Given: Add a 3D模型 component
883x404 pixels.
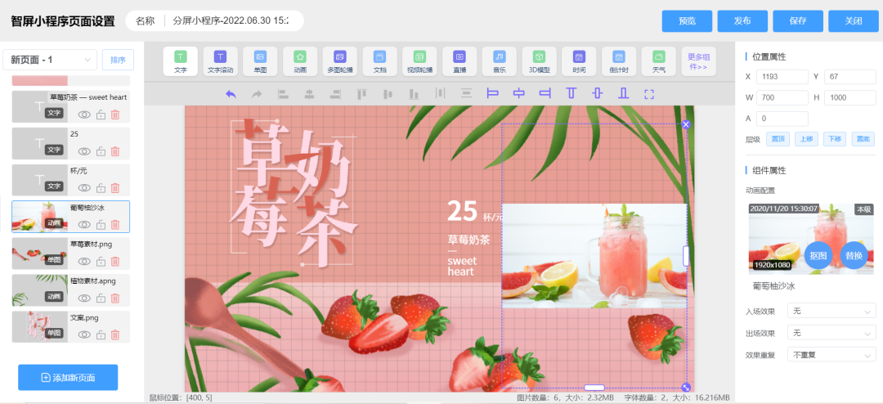Looking at the screenshot, I should click(x=540, y=61).
